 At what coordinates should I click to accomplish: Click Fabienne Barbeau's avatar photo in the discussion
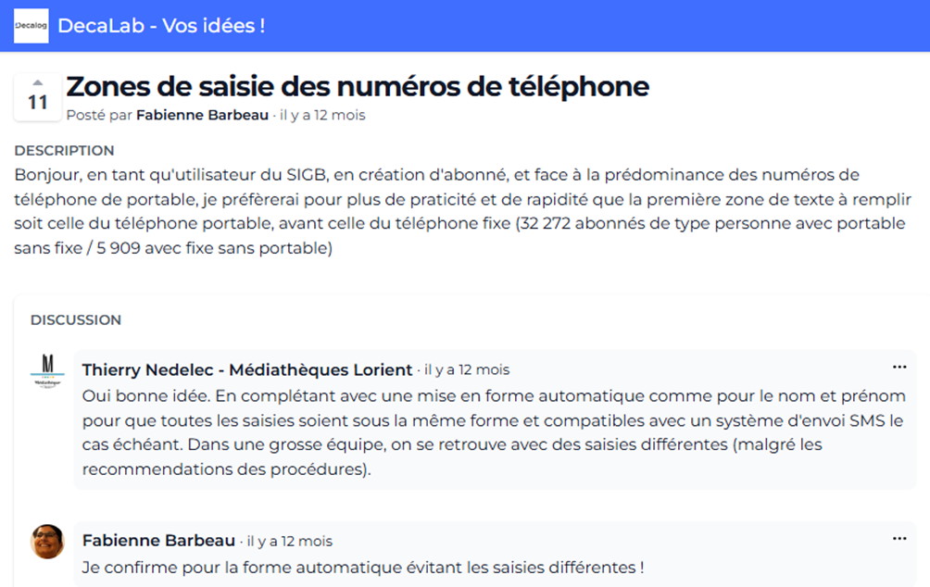pos(47,542)
